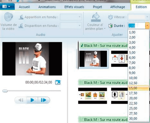Open the Affichage tab
The width and height of the screenshot is (150, 123).
(x=118, y=7)
